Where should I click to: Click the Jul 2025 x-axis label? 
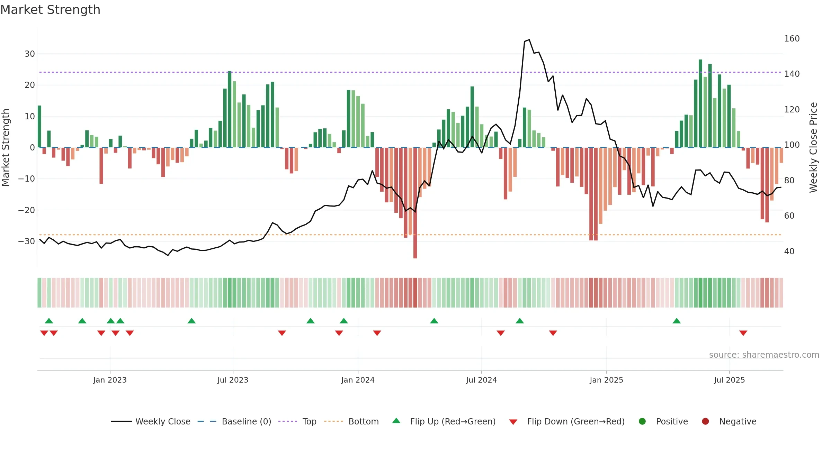[729, 380]
